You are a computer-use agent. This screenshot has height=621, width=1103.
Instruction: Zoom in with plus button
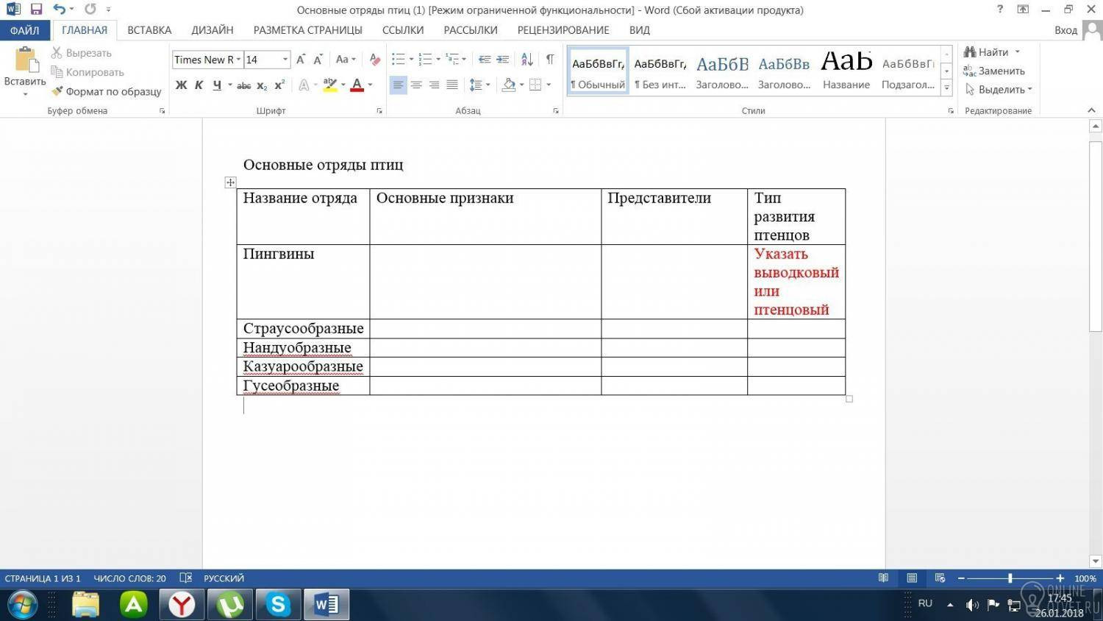[x=1060, y=578]
